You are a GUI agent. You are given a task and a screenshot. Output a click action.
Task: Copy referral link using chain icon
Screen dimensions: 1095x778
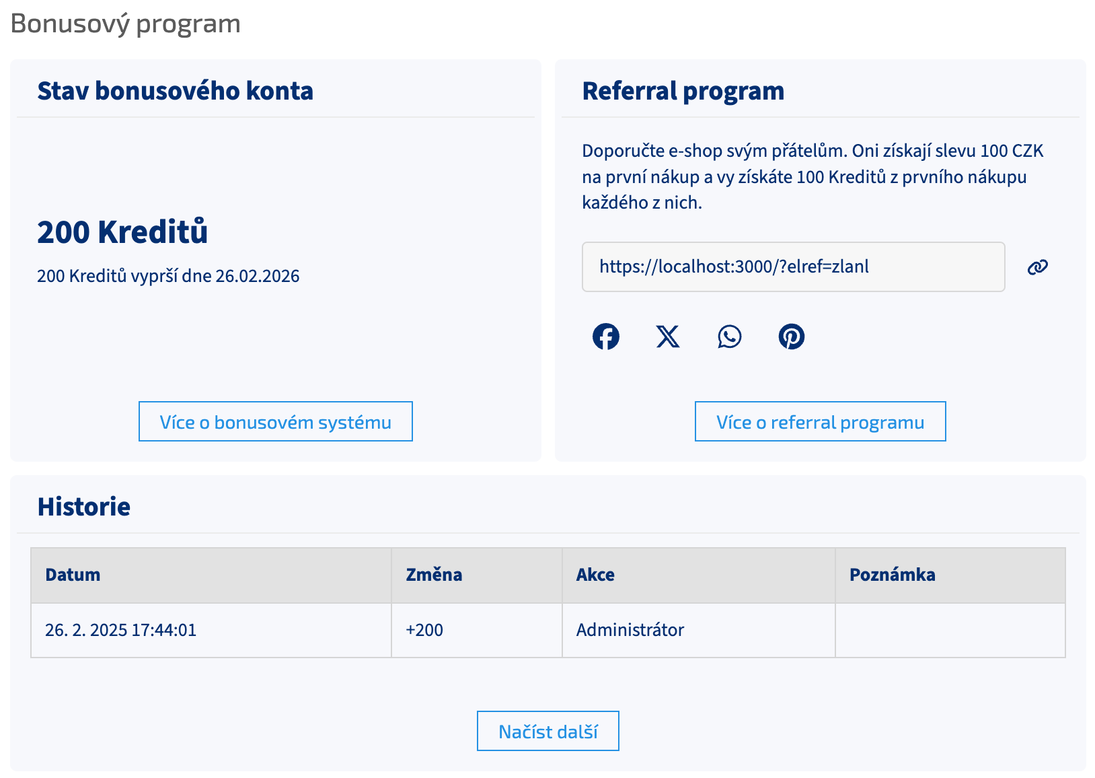[1037, 267]
